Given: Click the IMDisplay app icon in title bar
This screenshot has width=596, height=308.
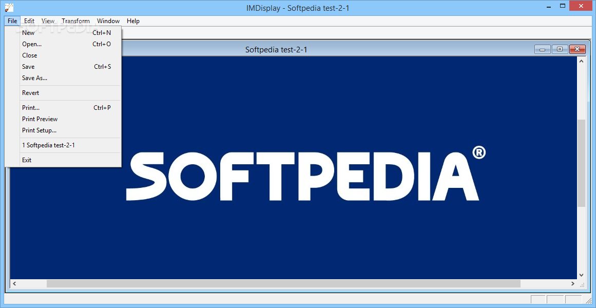Looking at the screenshot, I should tap(9, 7).
